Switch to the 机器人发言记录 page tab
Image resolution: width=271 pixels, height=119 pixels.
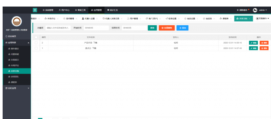[111, 19]
